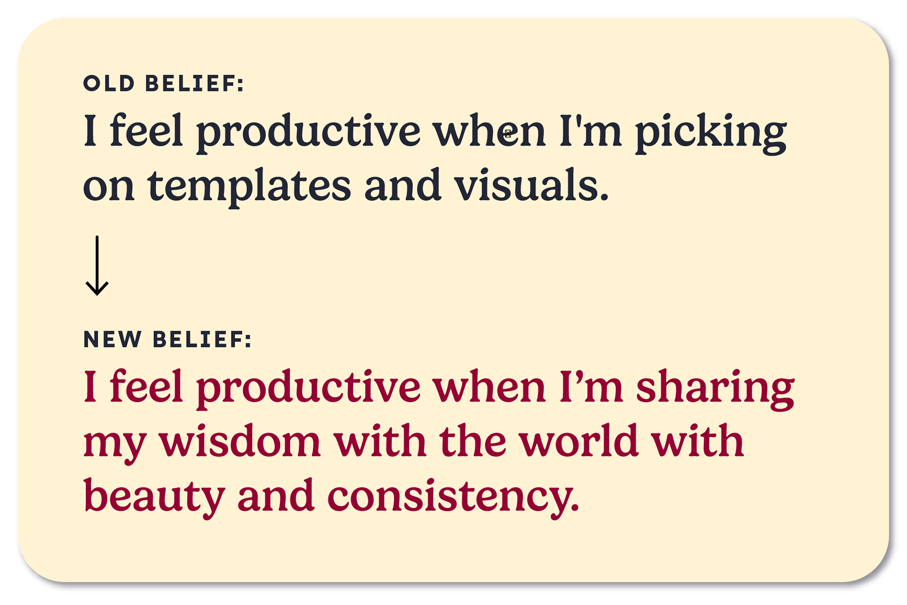Click the word "wisdom" in red text
907x605 pixels.
coord(240,442)
